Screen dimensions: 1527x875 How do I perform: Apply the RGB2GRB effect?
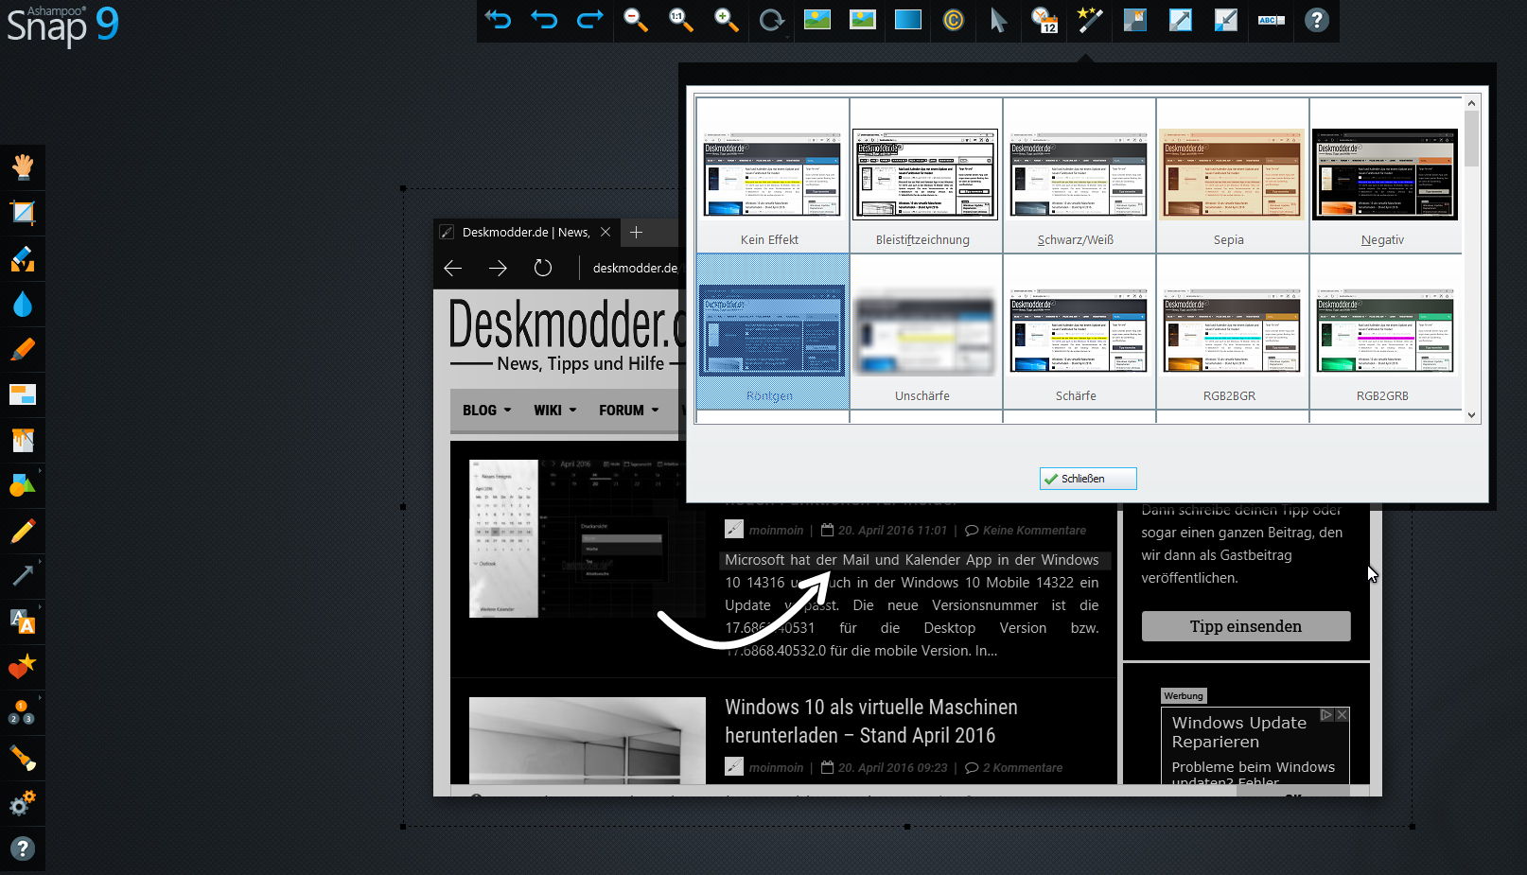pyautogui.click(x=1385, y=331)
